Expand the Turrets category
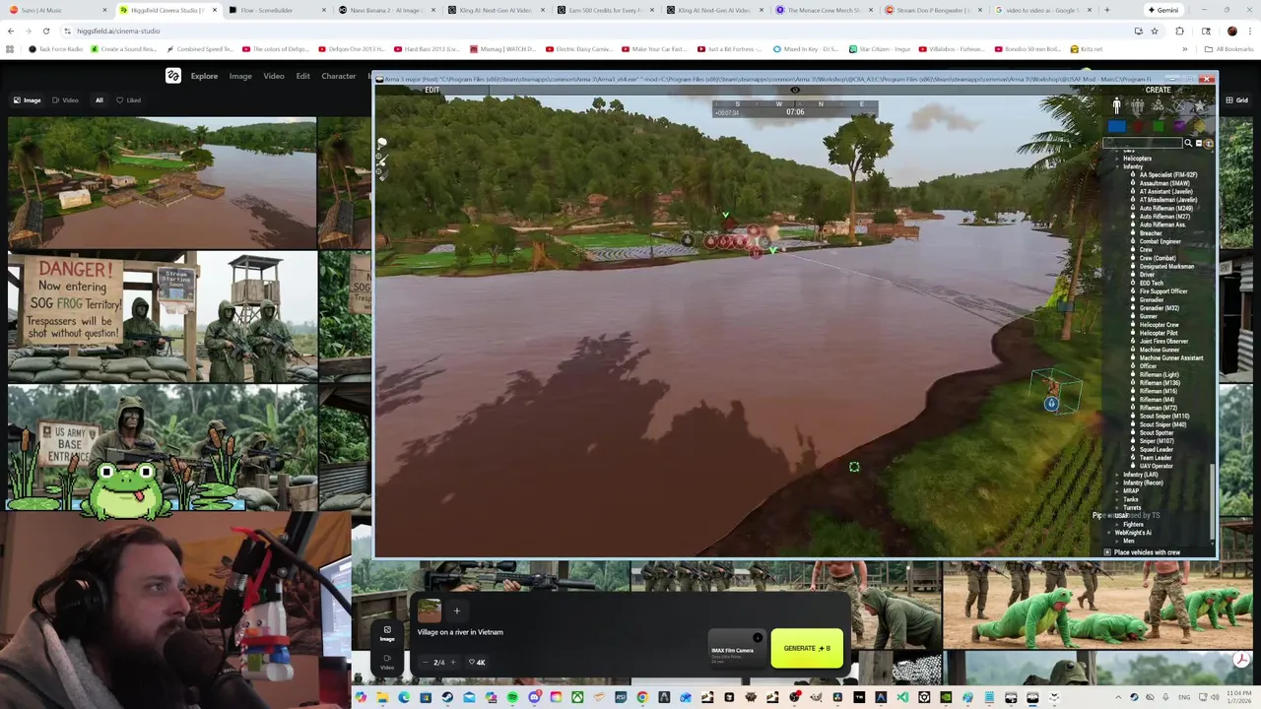The width and height of the screenshot is (1261, 709). [1117, 508]
